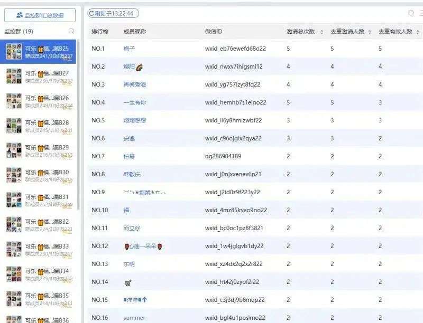Open the menu icon at top-right corner
The width and height of the screenshot is (423, 323).
(421, 13)
